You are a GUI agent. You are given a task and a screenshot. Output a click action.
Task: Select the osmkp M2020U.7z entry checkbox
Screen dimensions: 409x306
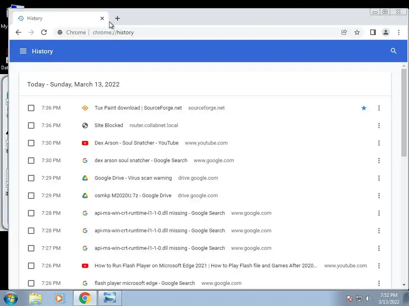tap(31, 196)
